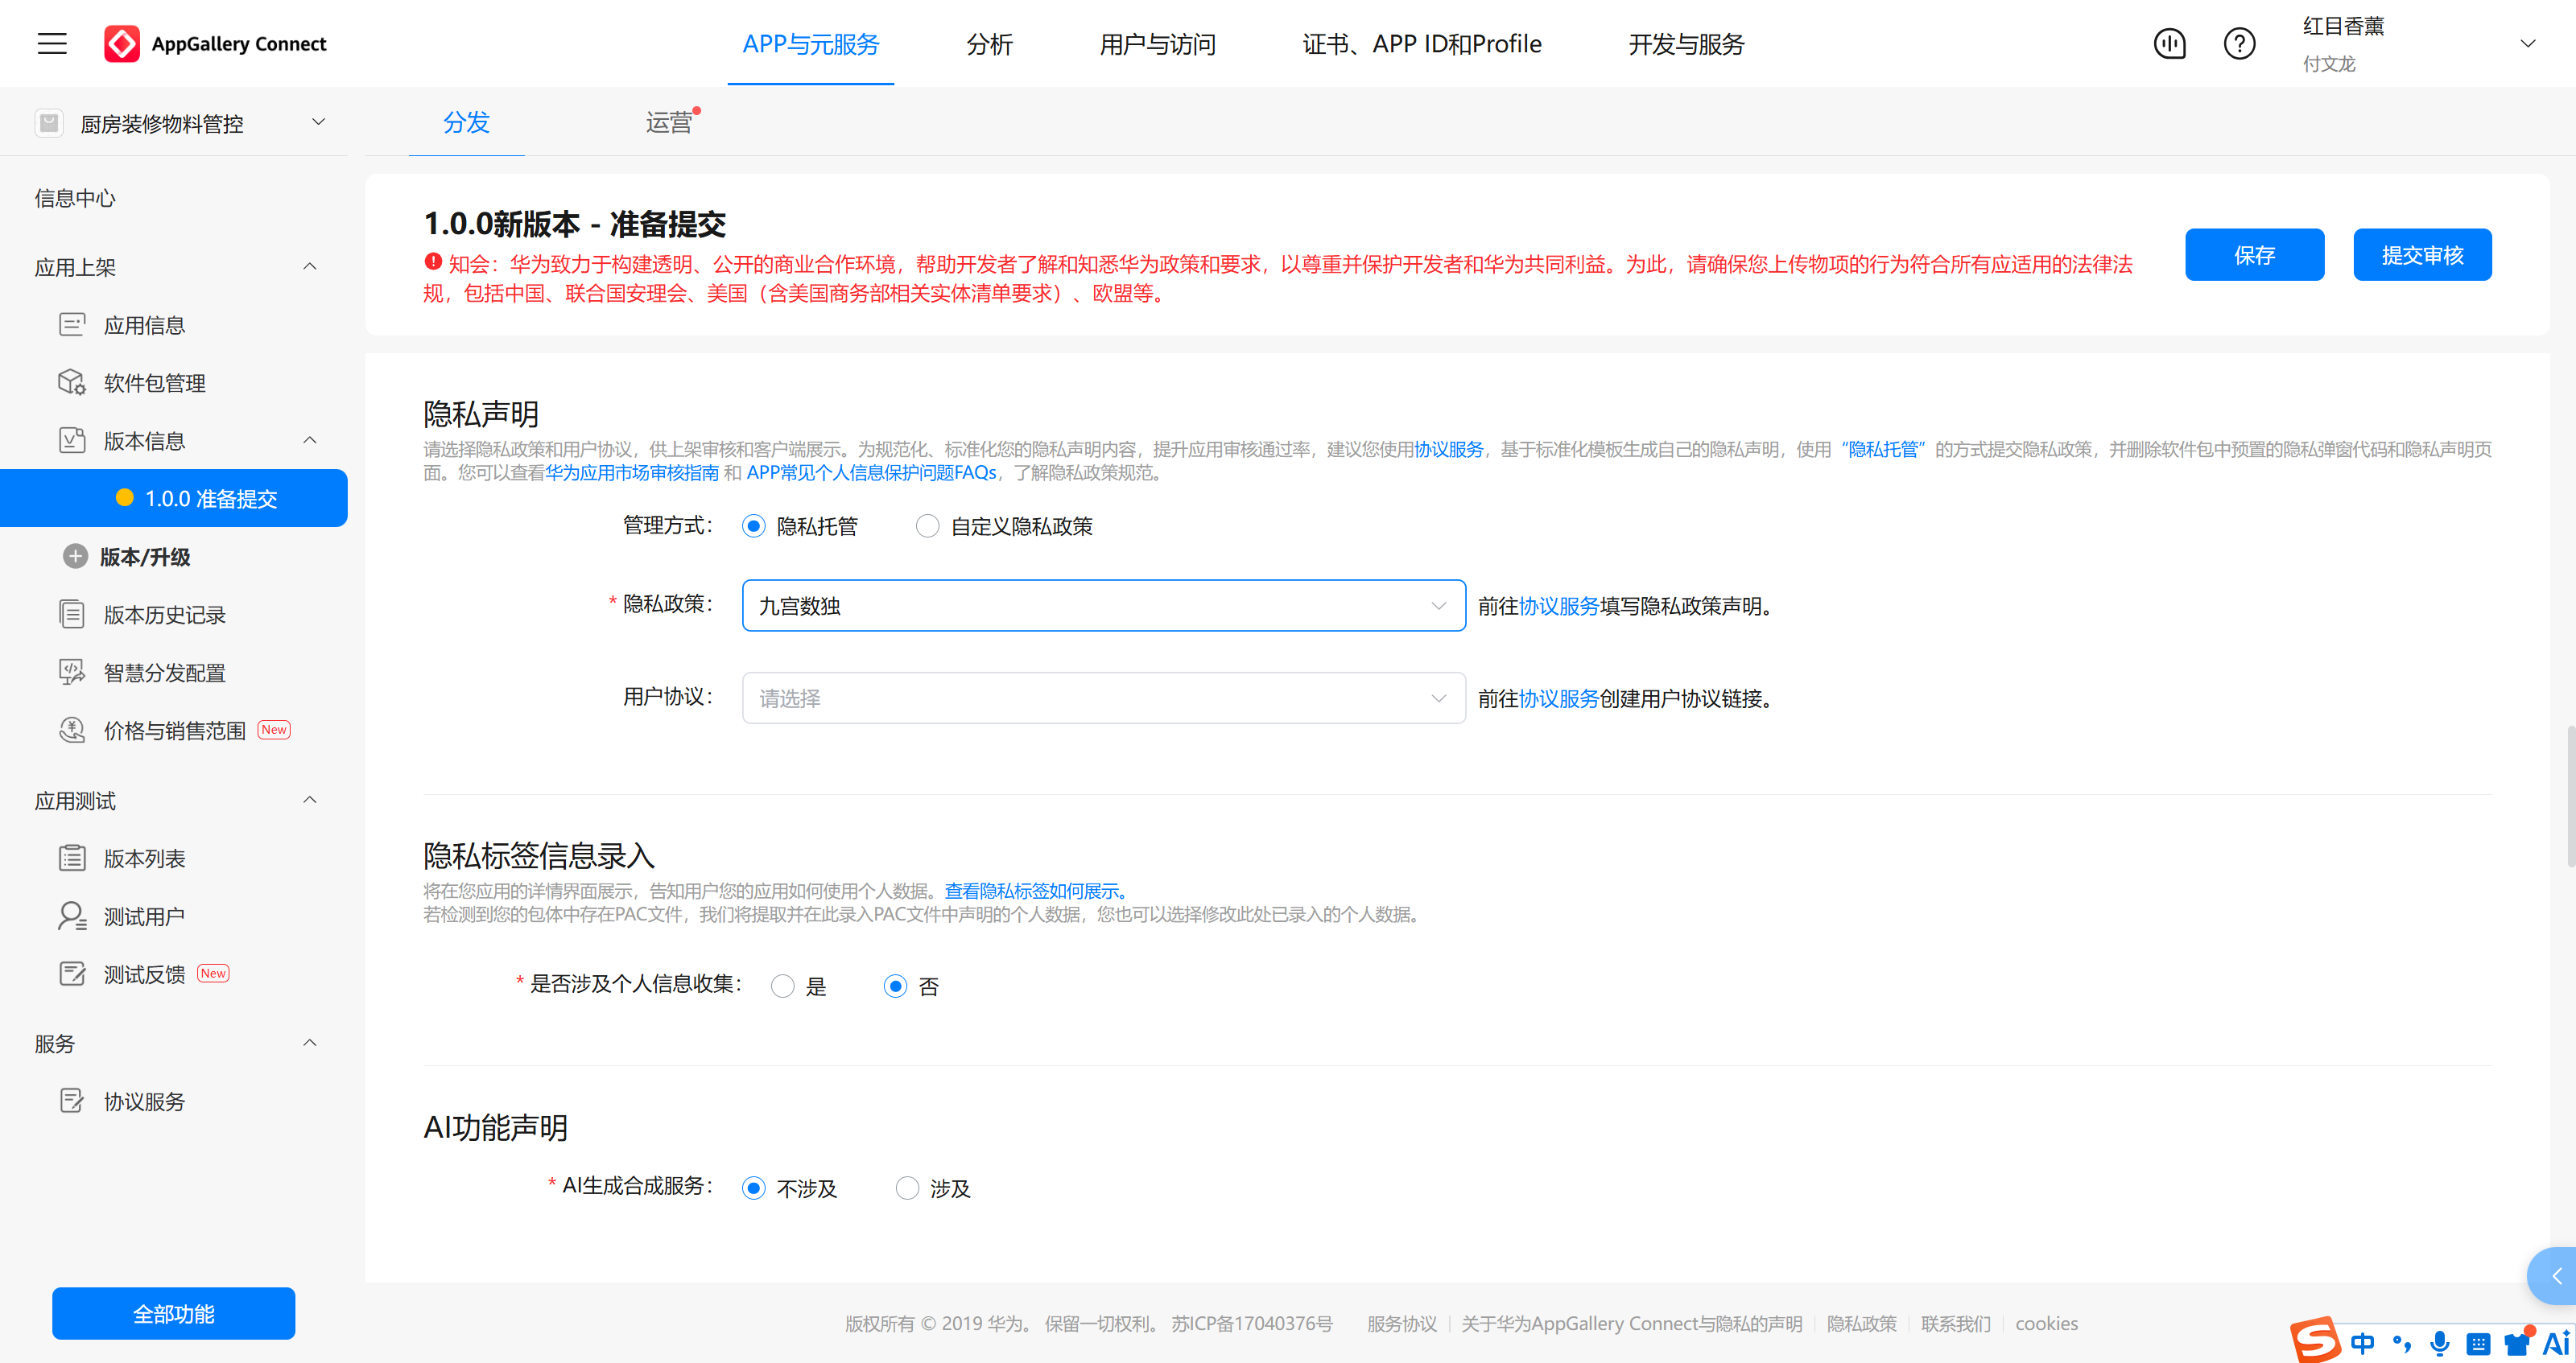Select the 隐私托管 radio option
Screen dimensions: 2576x1363
click(x=754, y=525)
